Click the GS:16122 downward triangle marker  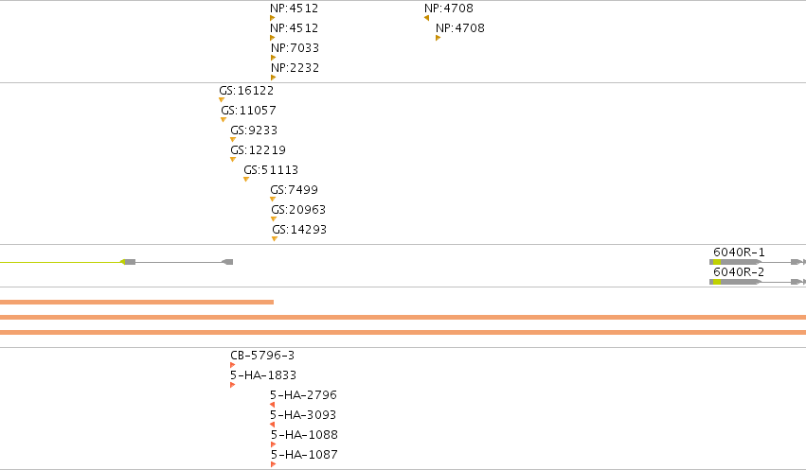(x=222, y=99)
